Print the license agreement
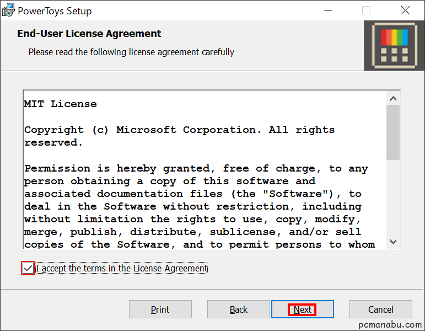Screen dimensions: 425x331 (160, 309)
